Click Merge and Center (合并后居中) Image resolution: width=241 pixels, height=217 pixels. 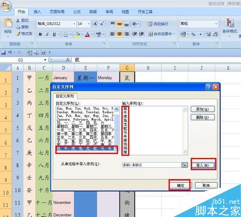click(x=160, y=34)
